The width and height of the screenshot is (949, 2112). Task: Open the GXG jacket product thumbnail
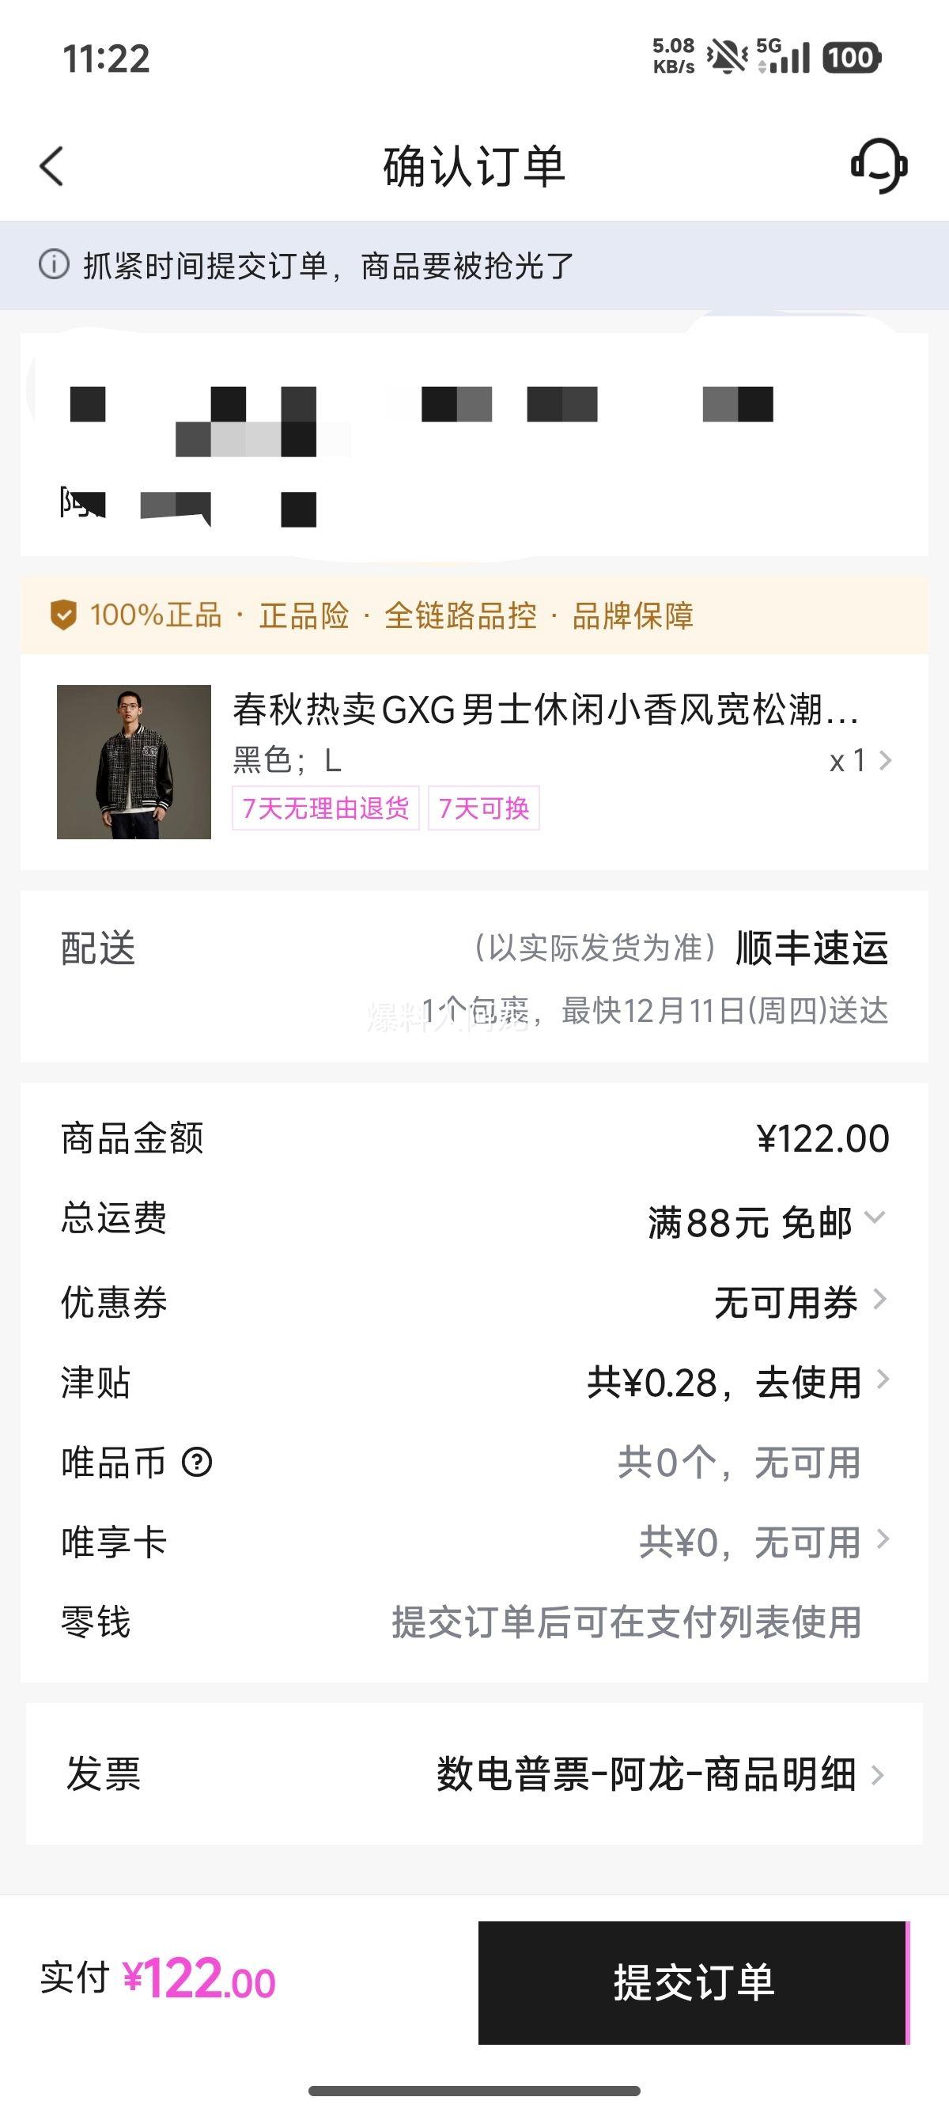click(134, 762)
